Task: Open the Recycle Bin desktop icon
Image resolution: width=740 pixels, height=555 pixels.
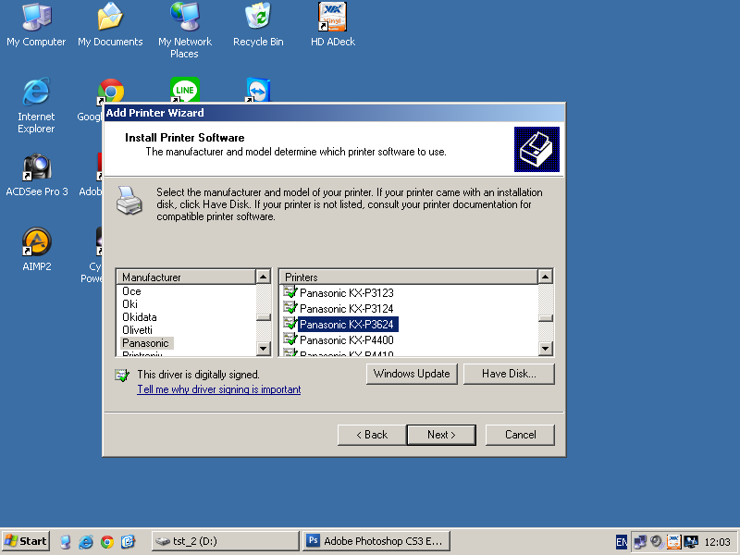Action: point(258,25)
